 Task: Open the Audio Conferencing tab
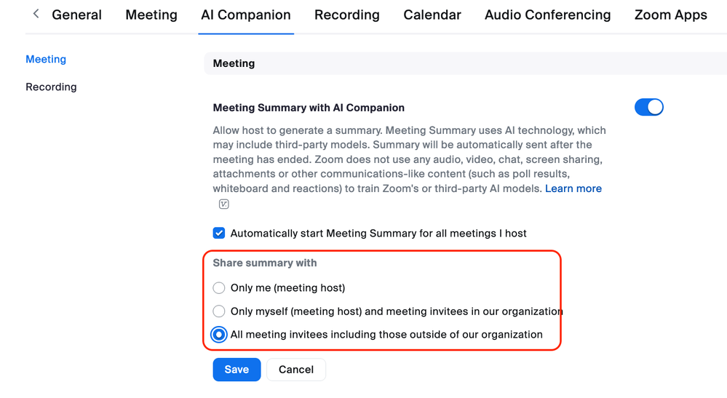[x=547, y=15]
